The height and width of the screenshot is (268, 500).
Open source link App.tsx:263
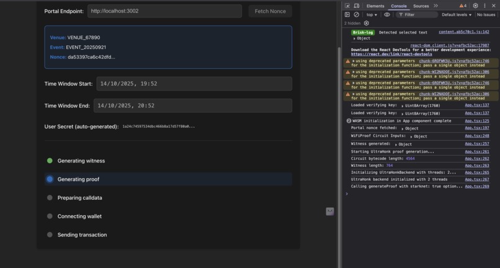click(476, 166)
